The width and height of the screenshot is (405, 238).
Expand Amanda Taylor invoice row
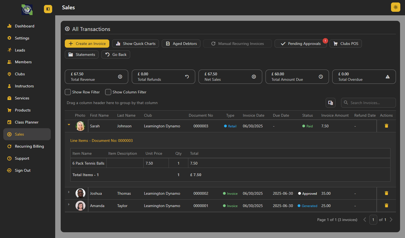(x=69, y=204)
